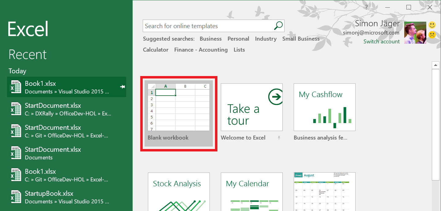Click the Blank workbook label
Image resolution: width=441 pixels, height=211 pixels.
click(x=168, y=138)
